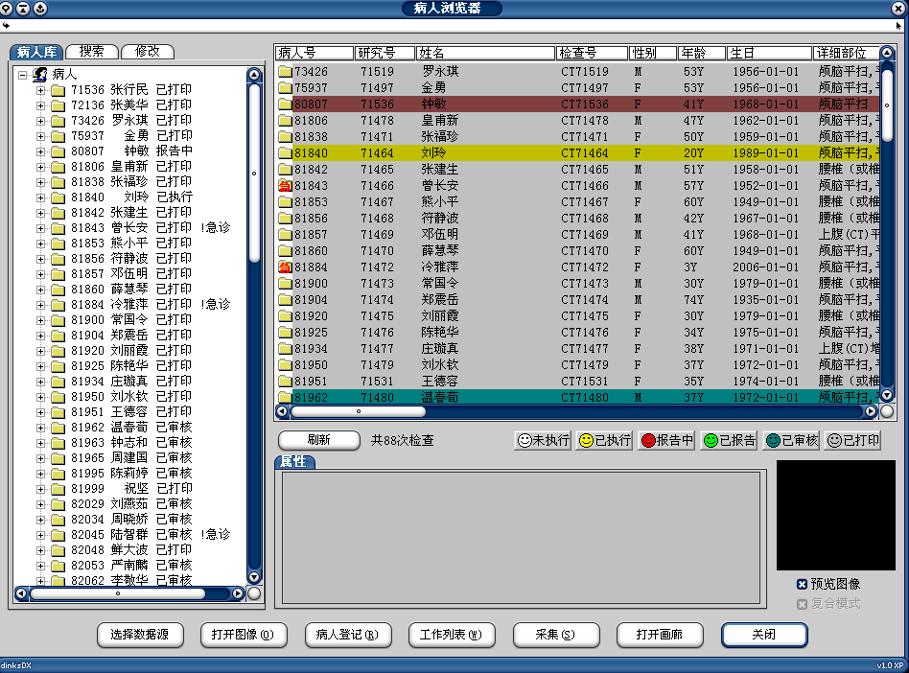Click the 关闭 button

point(764,635)
